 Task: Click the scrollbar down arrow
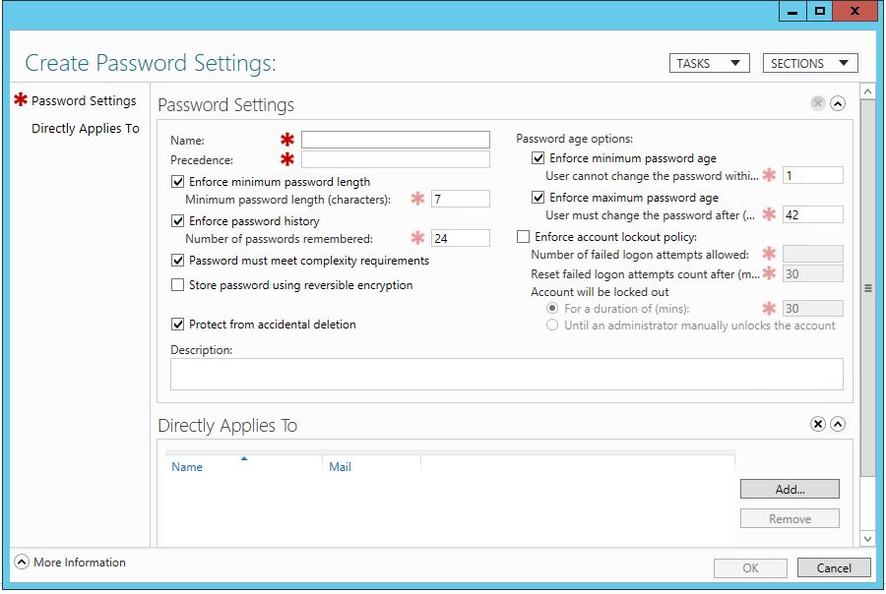coord(867,538)
